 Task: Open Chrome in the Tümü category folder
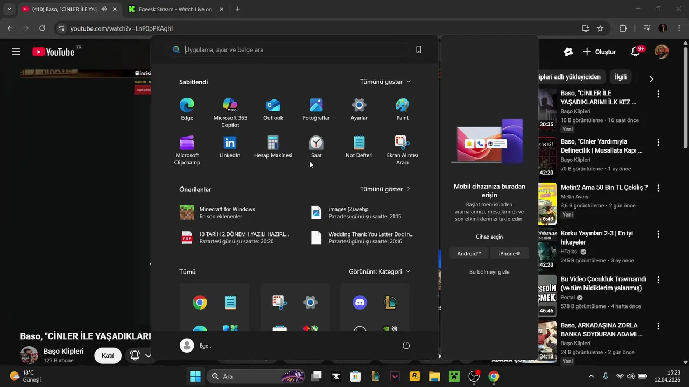pyautogui.click(x=200, y=303)
